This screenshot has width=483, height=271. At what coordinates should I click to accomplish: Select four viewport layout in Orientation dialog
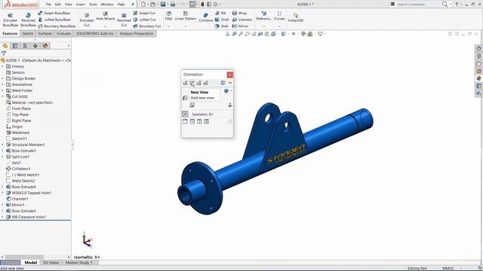[206, 122]
